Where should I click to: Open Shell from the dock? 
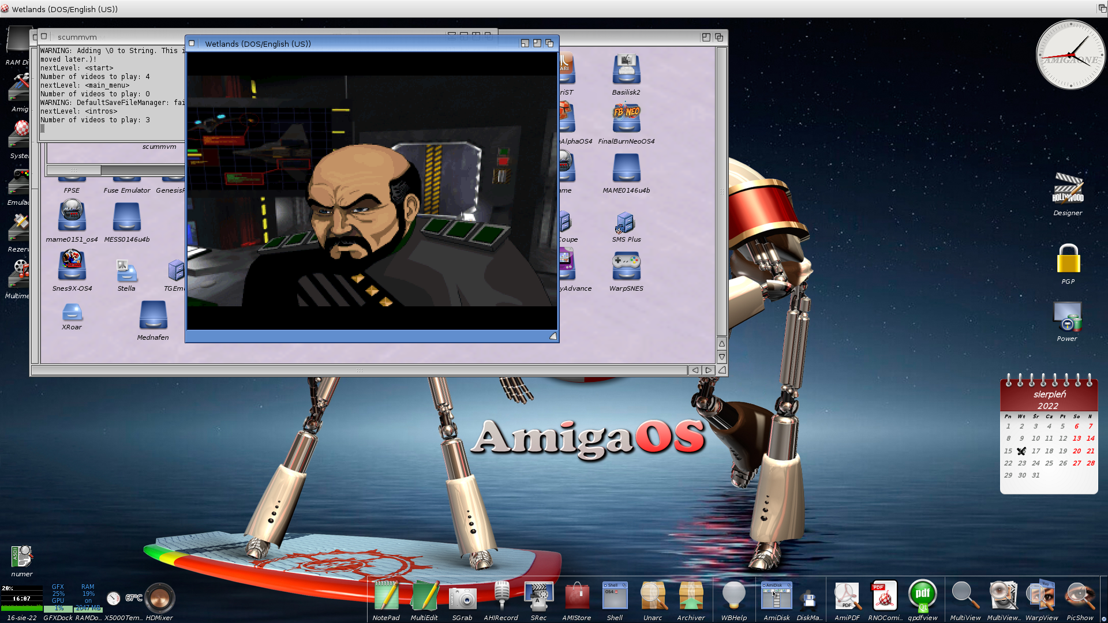click(x=615, y=595)
